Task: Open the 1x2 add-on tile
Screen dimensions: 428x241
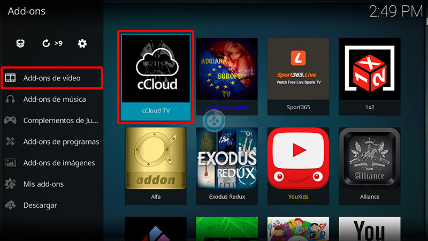Action: (370, 77)
